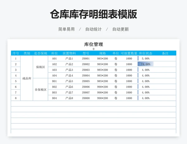Select the 非保税区 merged cell
Screen dimensions: 187x144
tap(41, 90)
